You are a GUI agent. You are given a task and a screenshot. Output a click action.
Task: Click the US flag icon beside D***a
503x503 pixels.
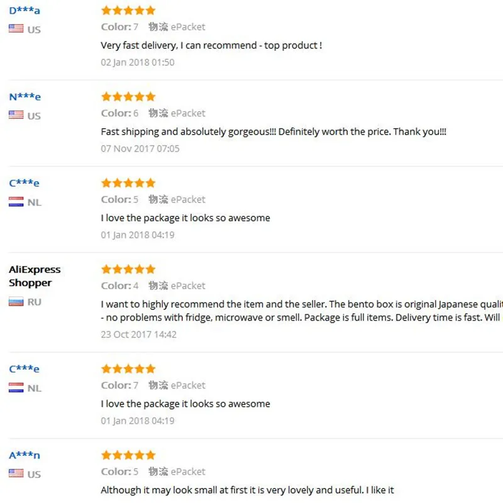click(16, 28)
